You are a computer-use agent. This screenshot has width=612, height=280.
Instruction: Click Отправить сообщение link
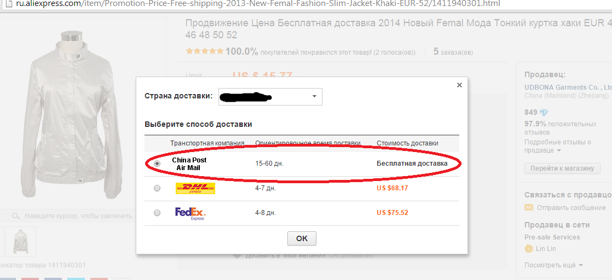coord(571,208)
